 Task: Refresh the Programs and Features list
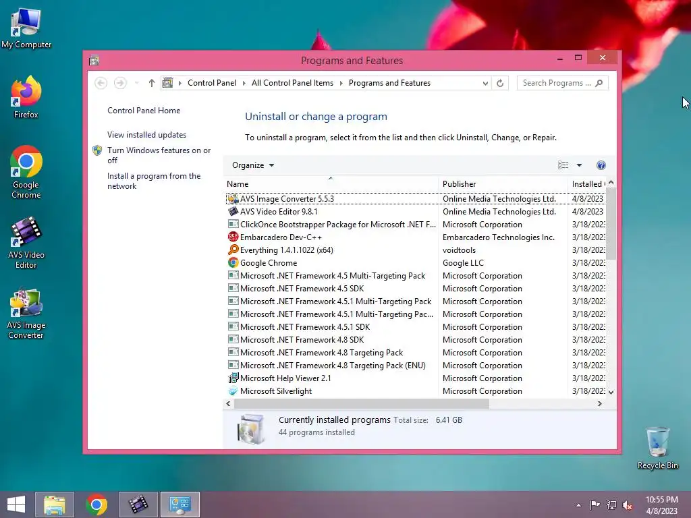[x=500, y=83]
